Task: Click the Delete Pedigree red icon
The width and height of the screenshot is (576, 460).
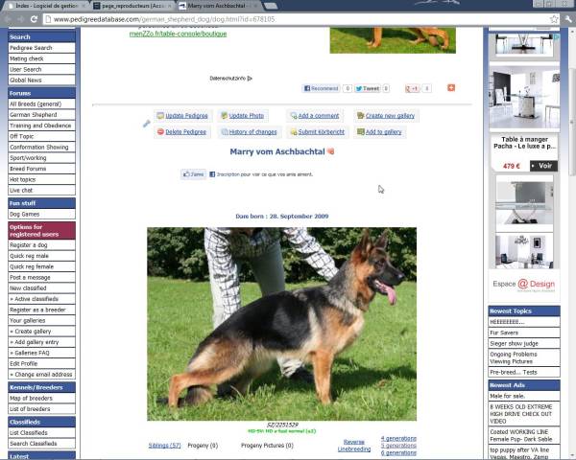Action: 160,132
